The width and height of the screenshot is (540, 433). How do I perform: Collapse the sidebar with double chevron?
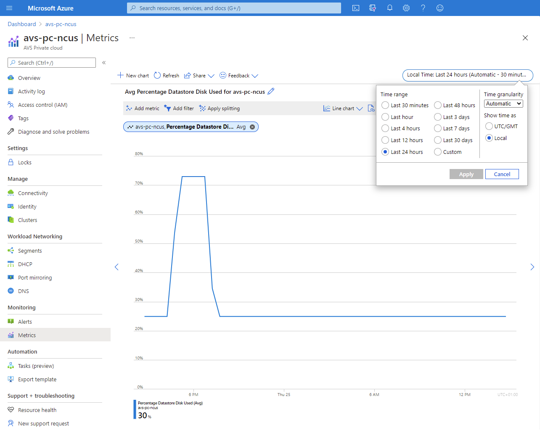104,63
